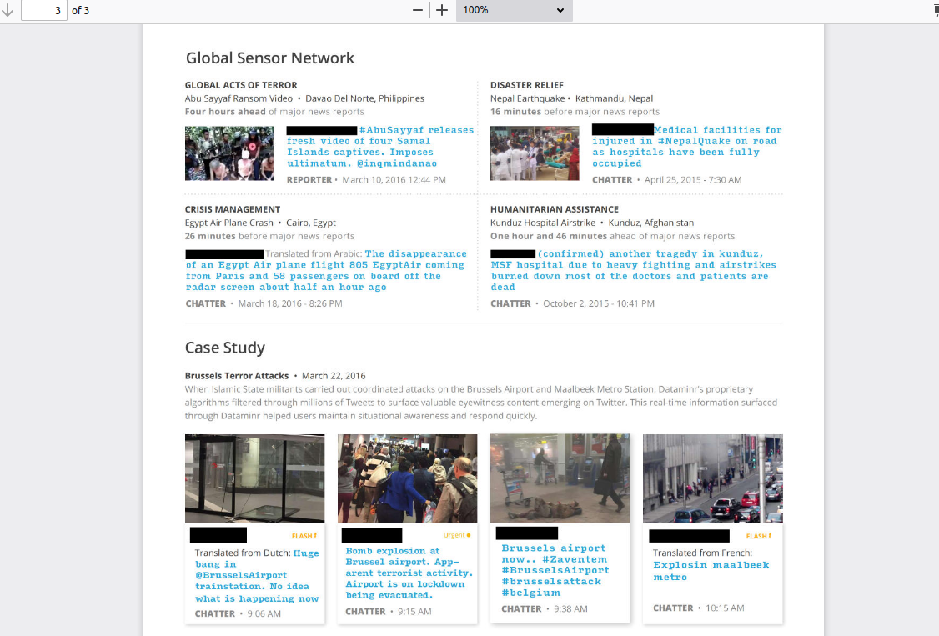Select 'DISASTER RELIEF' label

[x=527, y=85]
